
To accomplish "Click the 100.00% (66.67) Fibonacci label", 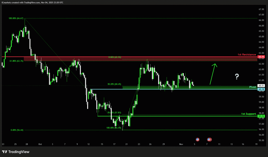I will point(16,18).
